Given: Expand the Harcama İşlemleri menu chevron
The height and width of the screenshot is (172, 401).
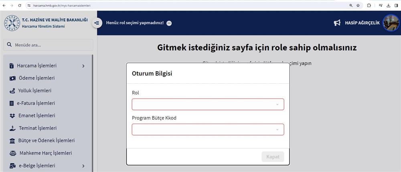Looking at the screenshot, I should 83,66.
